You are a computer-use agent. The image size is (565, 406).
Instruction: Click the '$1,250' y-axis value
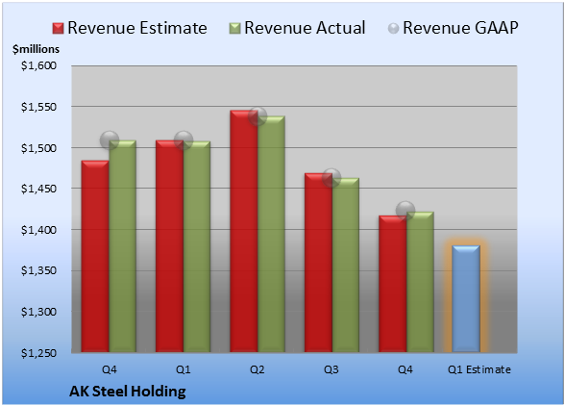coord(38,352)
